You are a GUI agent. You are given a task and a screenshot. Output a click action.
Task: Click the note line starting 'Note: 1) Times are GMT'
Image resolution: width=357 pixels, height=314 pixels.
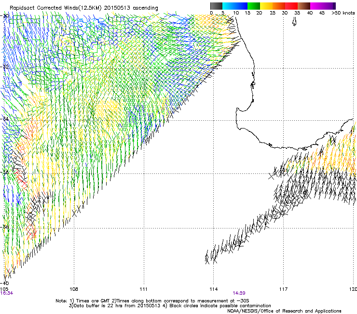(x=152, y=301)
